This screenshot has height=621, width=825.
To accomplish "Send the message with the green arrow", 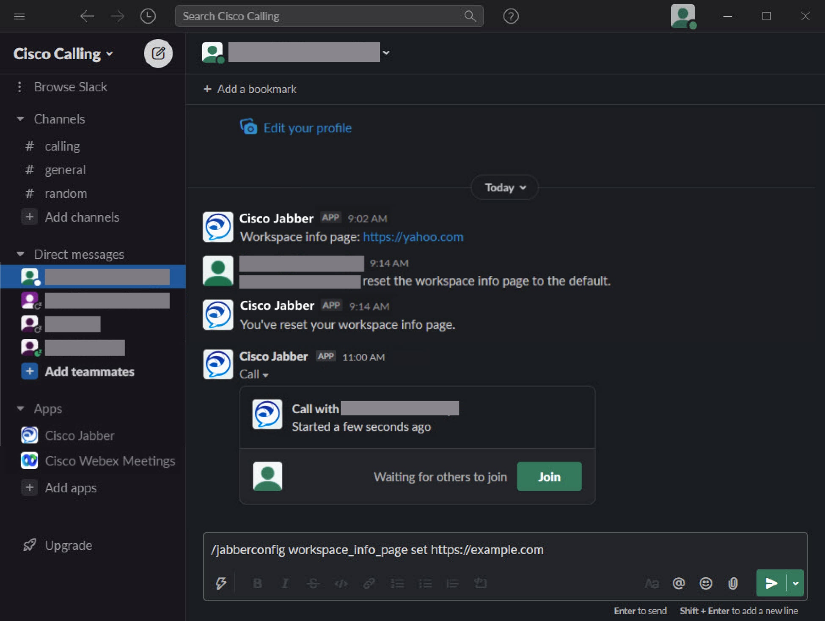I will [x=771, y=583].
